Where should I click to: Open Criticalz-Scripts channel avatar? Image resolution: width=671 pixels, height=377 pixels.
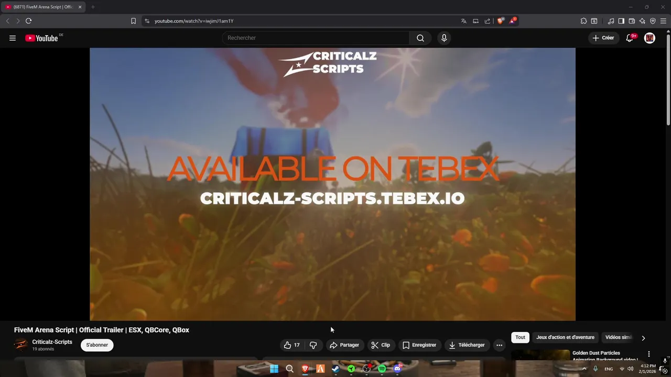pyautogui.click(x=21, y=345)
